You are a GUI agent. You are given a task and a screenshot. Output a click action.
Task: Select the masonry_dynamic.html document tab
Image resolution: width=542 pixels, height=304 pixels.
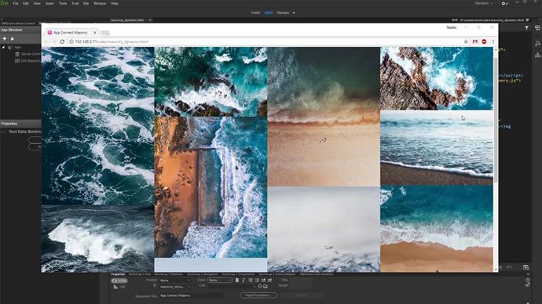[127, 20]
